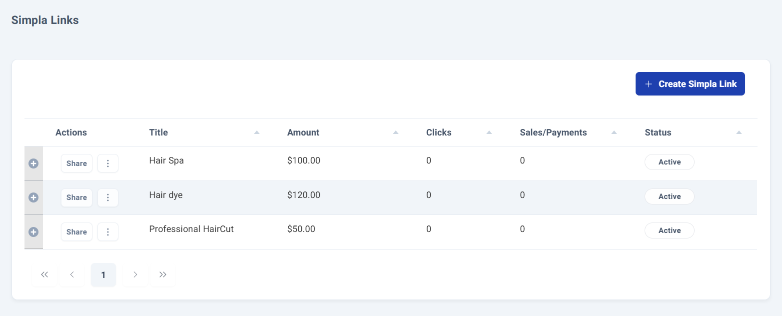Open three-dot menu for Professional HairCut
Image resolution: width=782 pixels, height=316 pixels.
pos(108,232)
